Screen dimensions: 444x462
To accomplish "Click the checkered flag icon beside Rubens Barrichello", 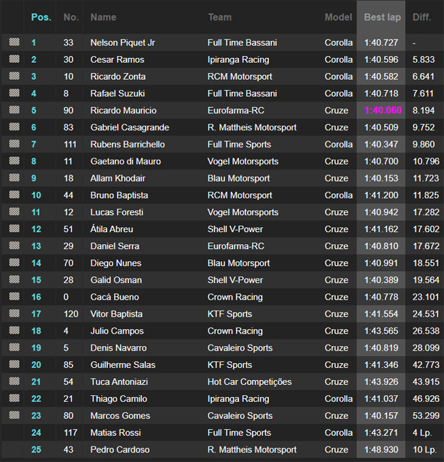I will point(14,144).
